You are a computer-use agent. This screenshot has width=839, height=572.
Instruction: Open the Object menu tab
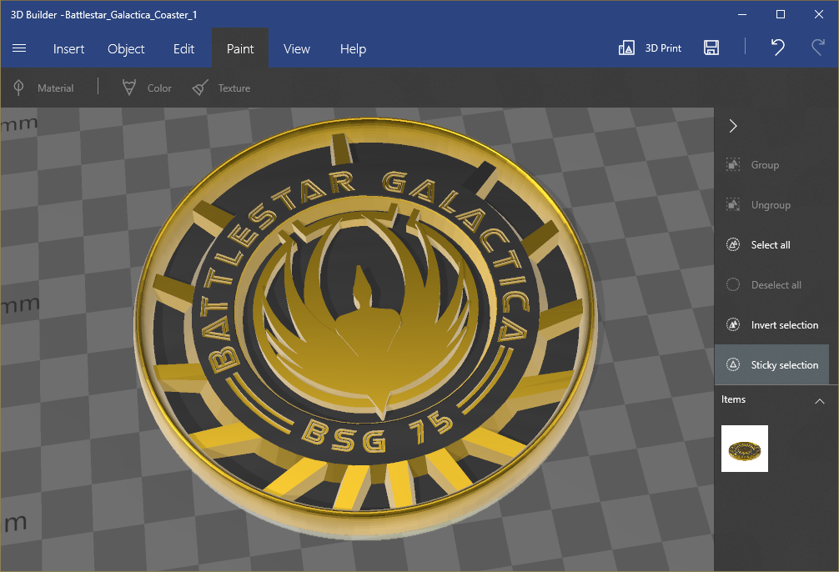click(126, 48)
